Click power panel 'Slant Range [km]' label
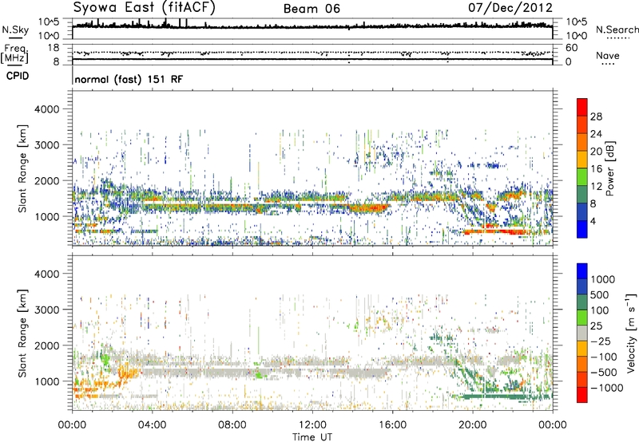This screenshot has height=442, width=639. point(22,168)
